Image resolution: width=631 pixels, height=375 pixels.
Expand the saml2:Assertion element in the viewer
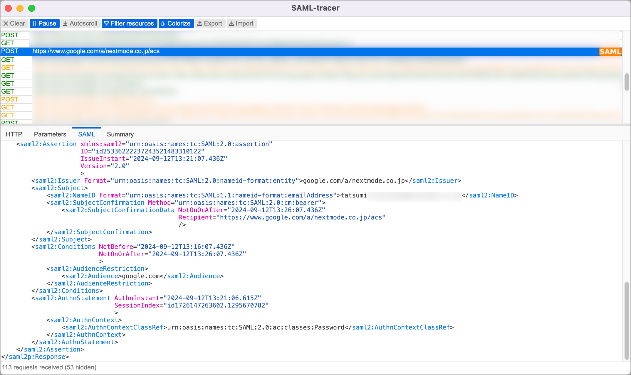(48, 144)
